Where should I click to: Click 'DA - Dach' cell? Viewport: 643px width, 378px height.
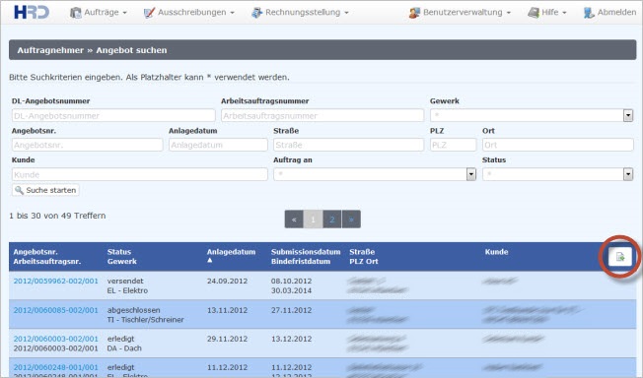(124, 348)
